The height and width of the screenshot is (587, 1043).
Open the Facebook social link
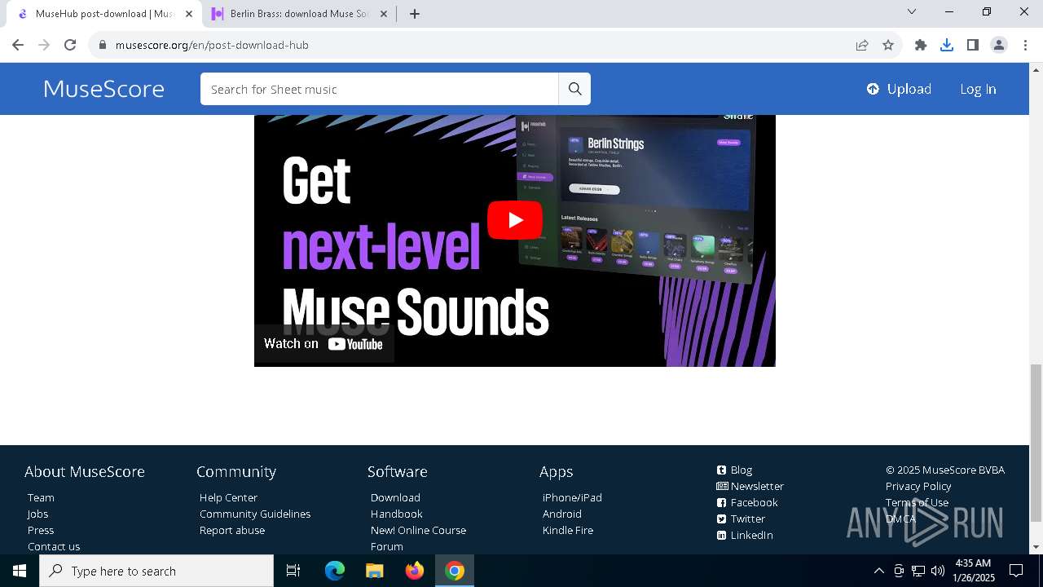point(747,502)
